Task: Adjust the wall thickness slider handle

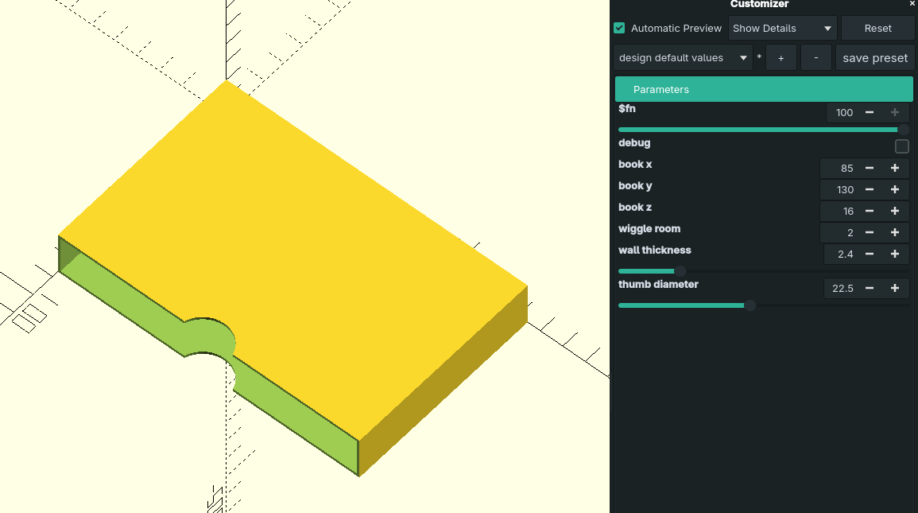Action: tap(680, 271)
